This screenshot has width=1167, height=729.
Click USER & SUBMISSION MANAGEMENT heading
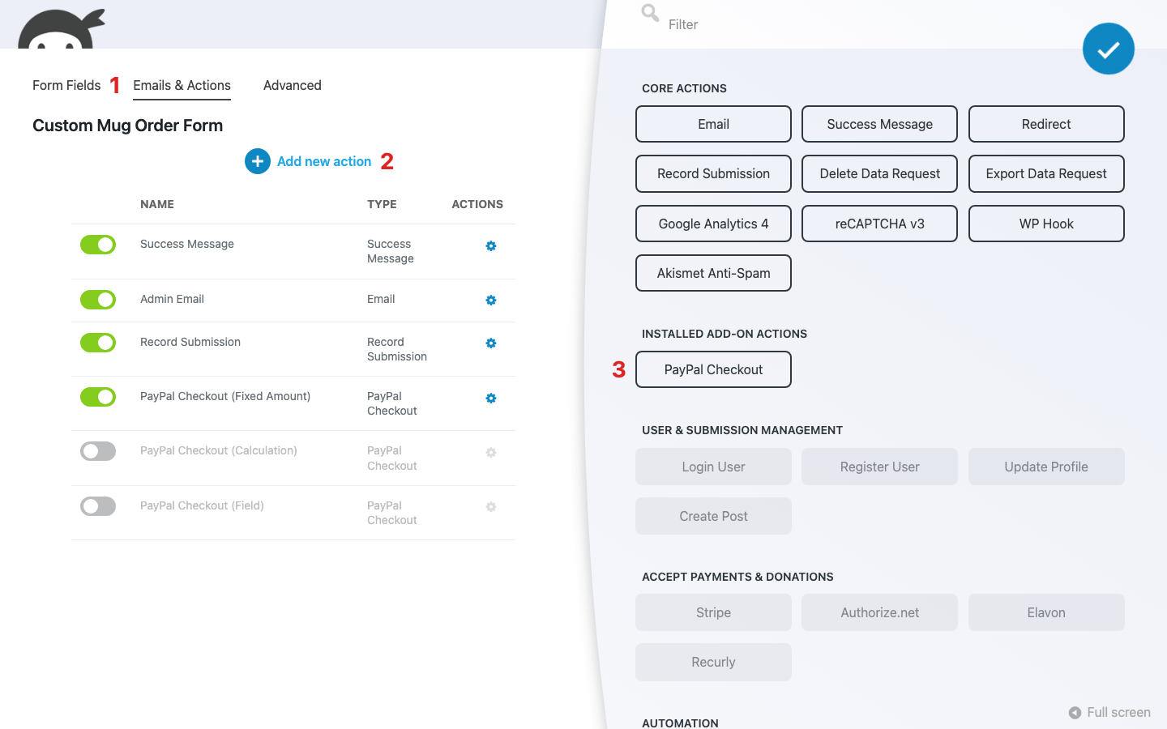tap(742, 430)
